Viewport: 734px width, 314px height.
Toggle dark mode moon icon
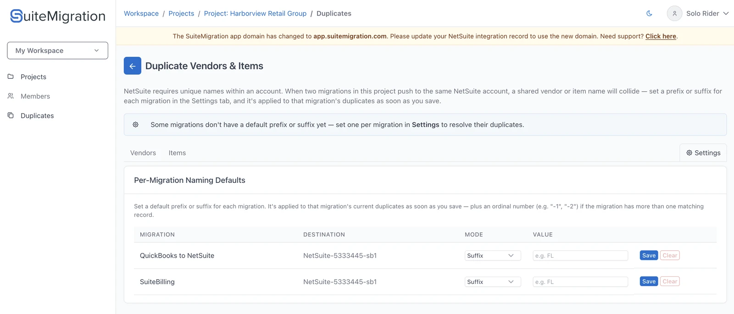point(649,13)
